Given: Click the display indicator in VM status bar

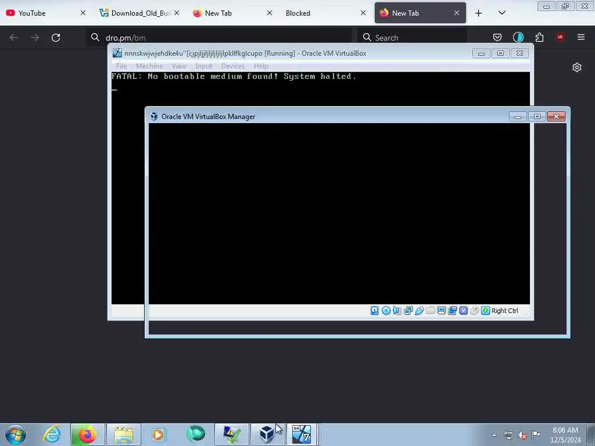Looking at the screenshot, I should (441, 311).
